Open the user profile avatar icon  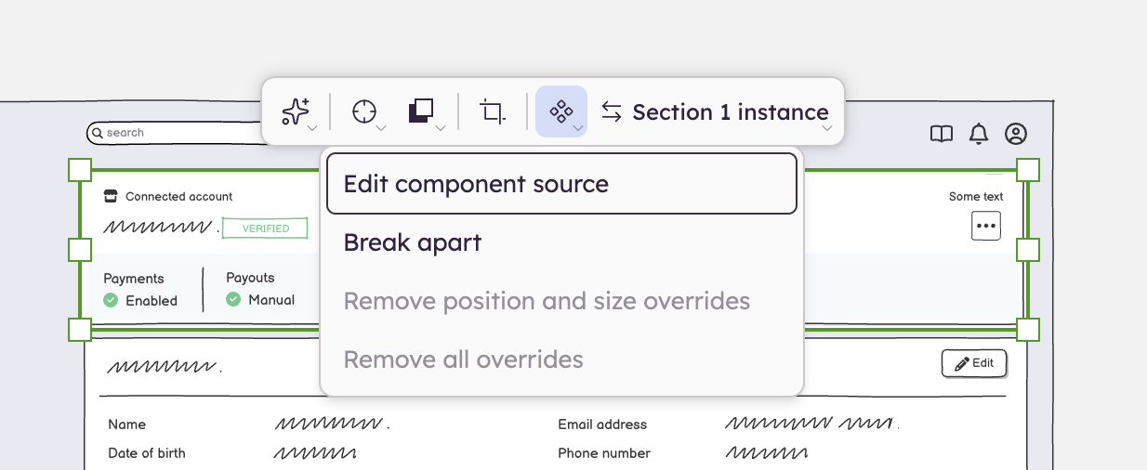[x=1016, y=134]
